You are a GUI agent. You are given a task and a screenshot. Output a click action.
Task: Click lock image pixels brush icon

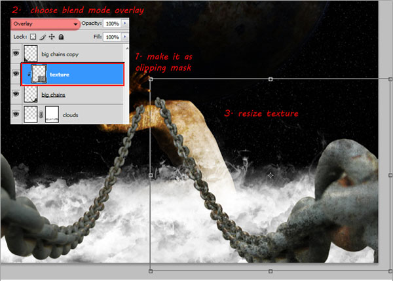click(43, 37)
